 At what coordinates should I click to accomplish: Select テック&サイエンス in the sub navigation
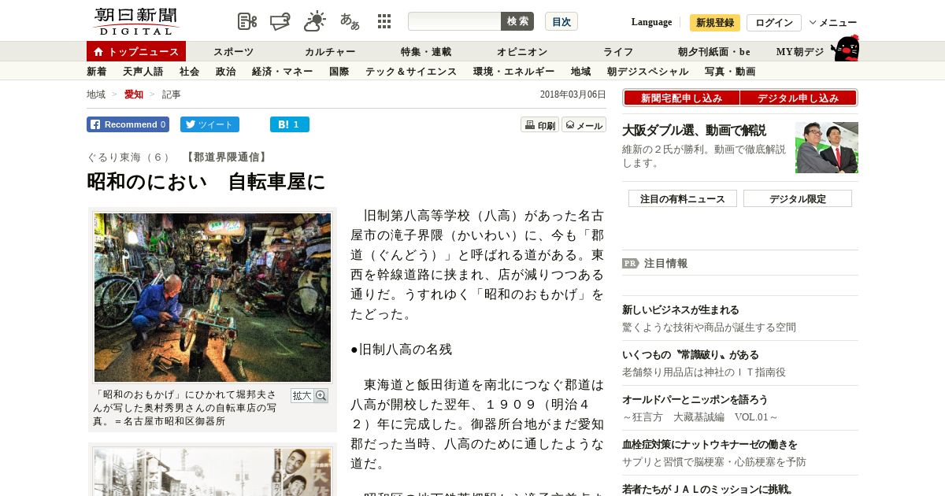click(411, 72)
